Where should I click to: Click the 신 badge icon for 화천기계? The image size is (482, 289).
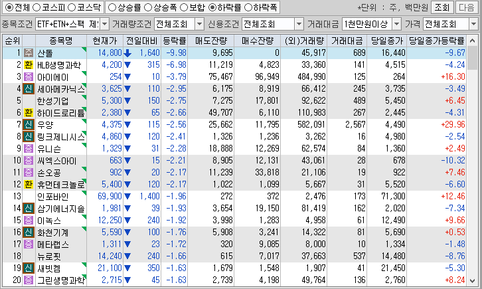pos(29,232)
